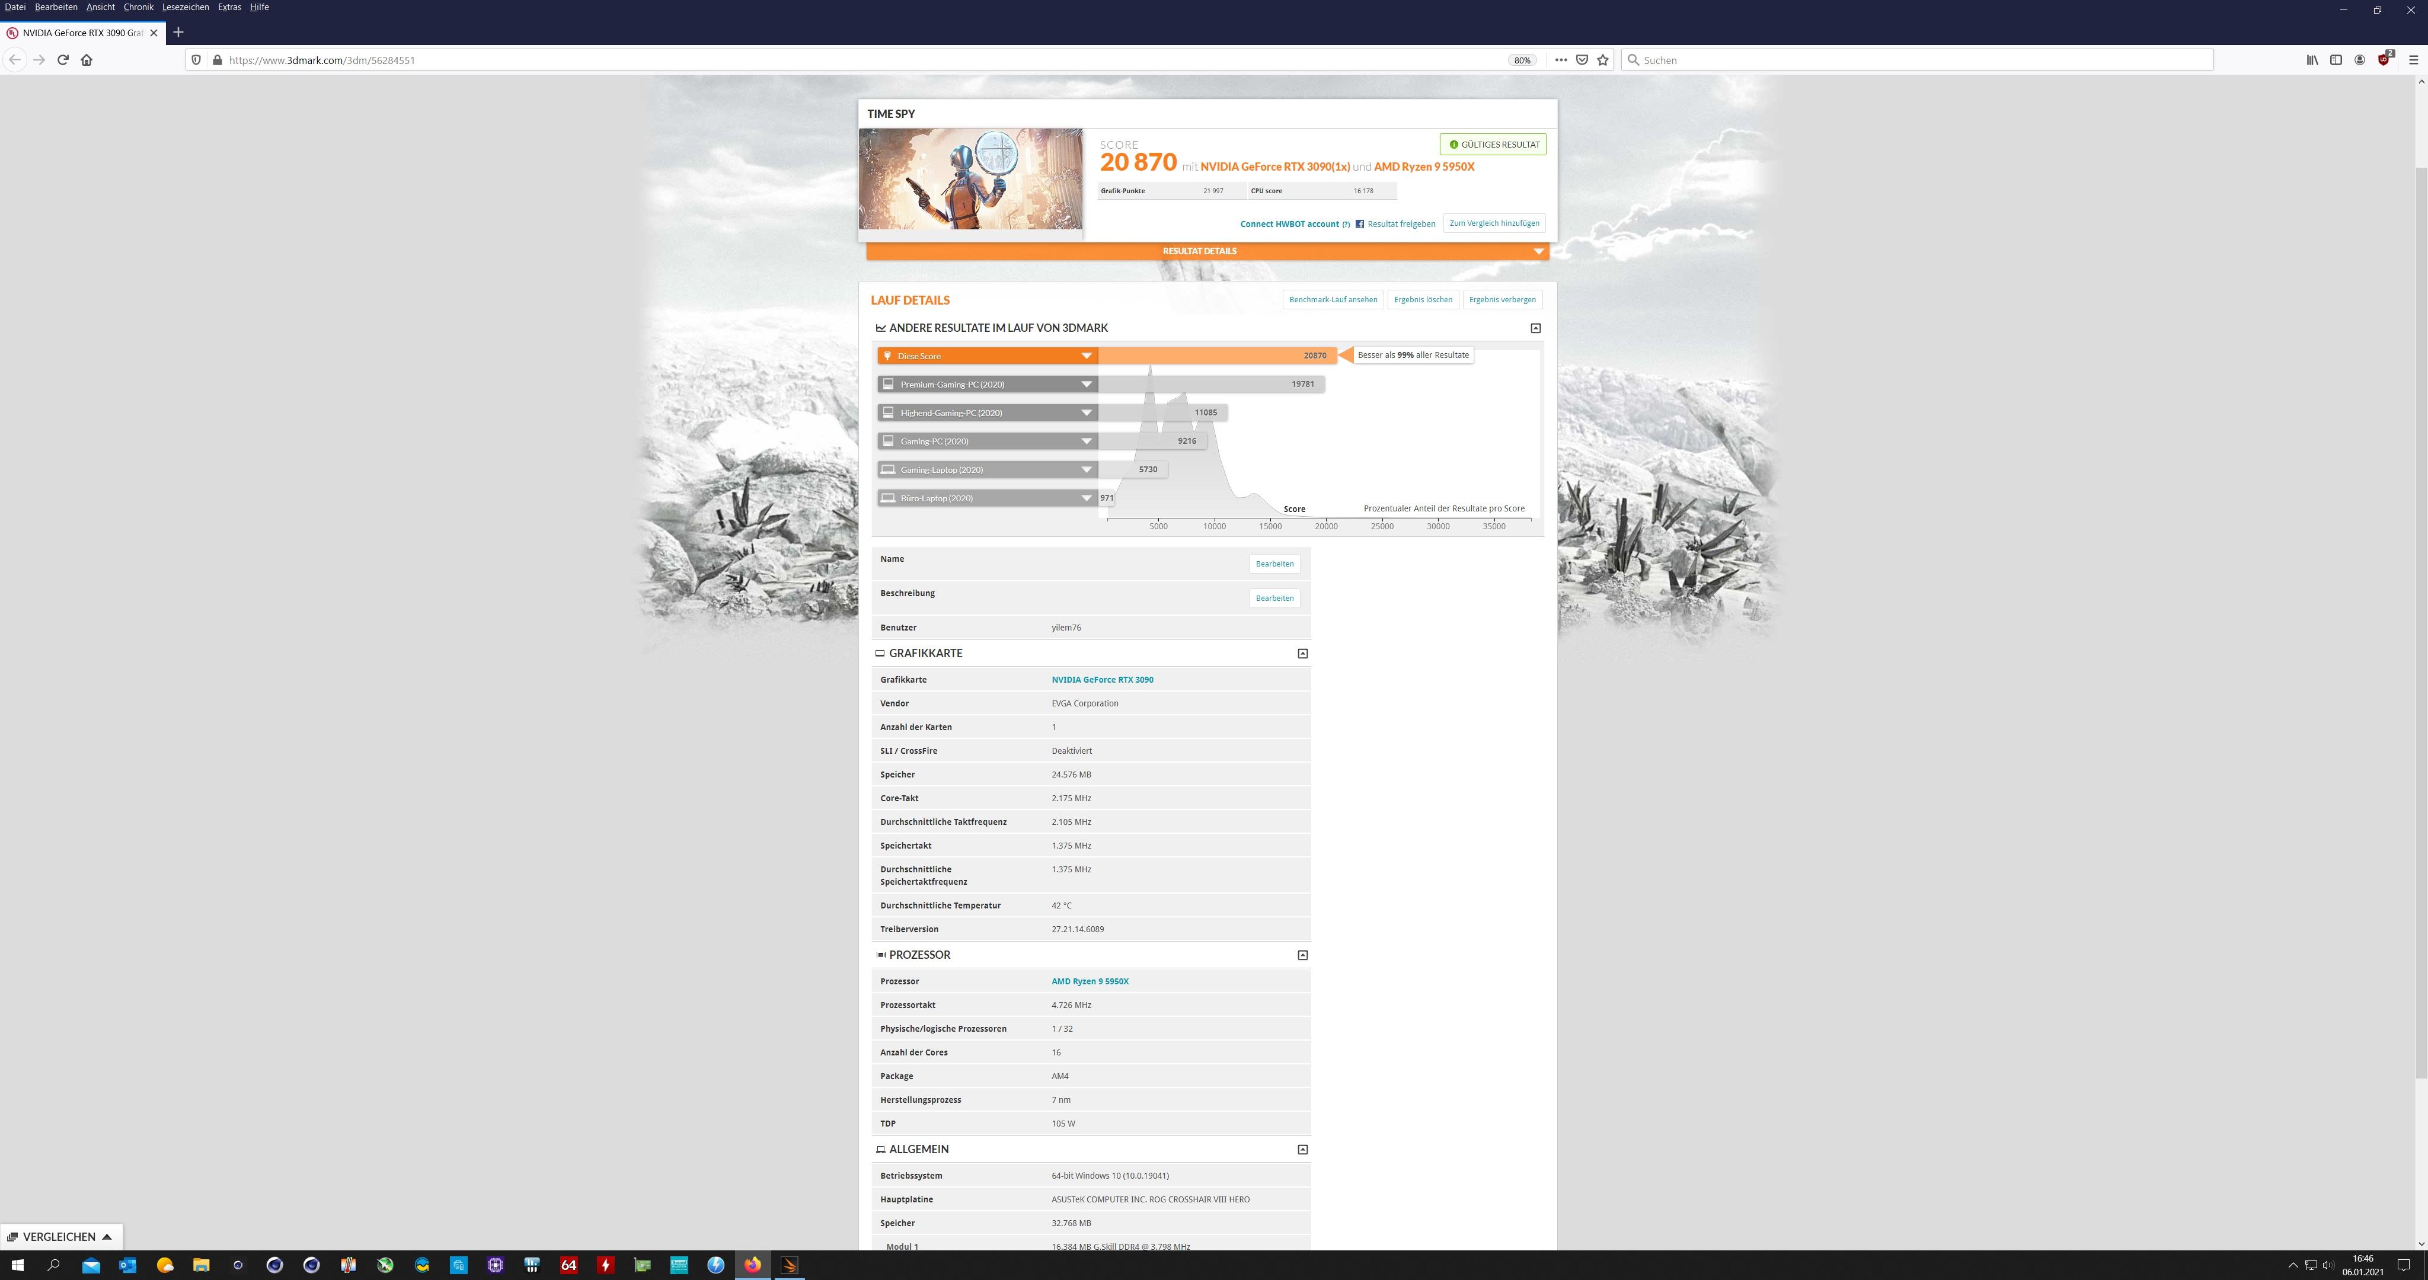Image resolution: width=2428 pixels, height=1280 pixels.
Task: Collapse the Allgemein section
Action: point(1302,1149)
